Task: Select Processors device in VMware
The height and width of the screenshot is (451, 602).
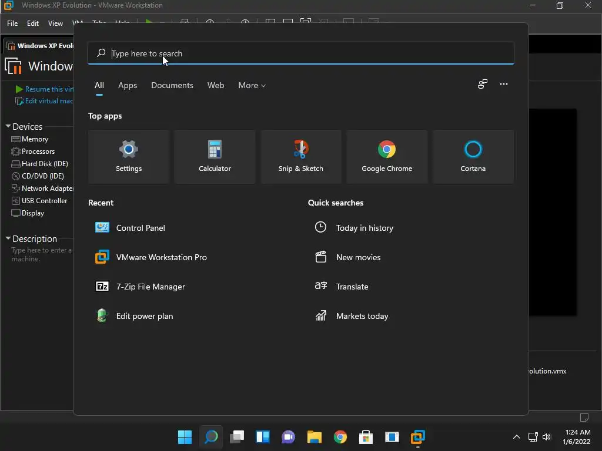Action: point(33,152)
